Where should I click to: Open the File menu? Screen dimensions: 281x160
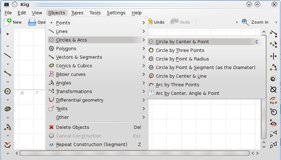tap(8, 13)
